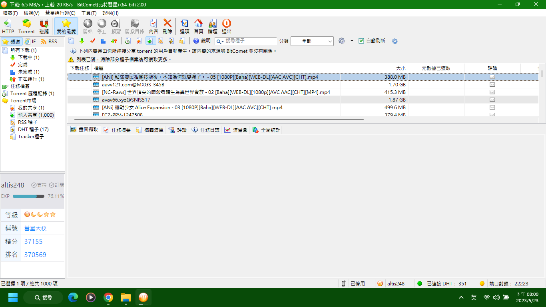
Task: Click the 標題 column header
Action: [x=216, y=68]
